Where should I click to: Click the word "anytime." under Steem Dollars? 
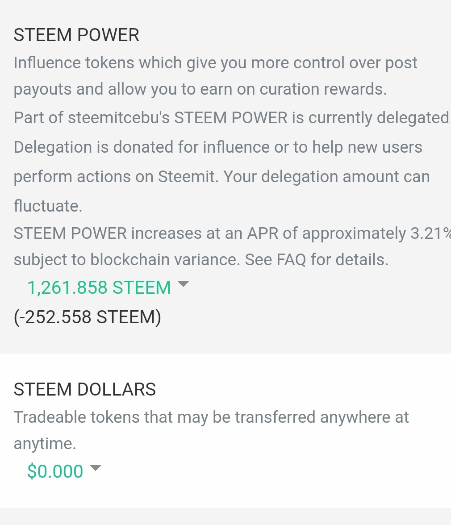pos(45,444)
